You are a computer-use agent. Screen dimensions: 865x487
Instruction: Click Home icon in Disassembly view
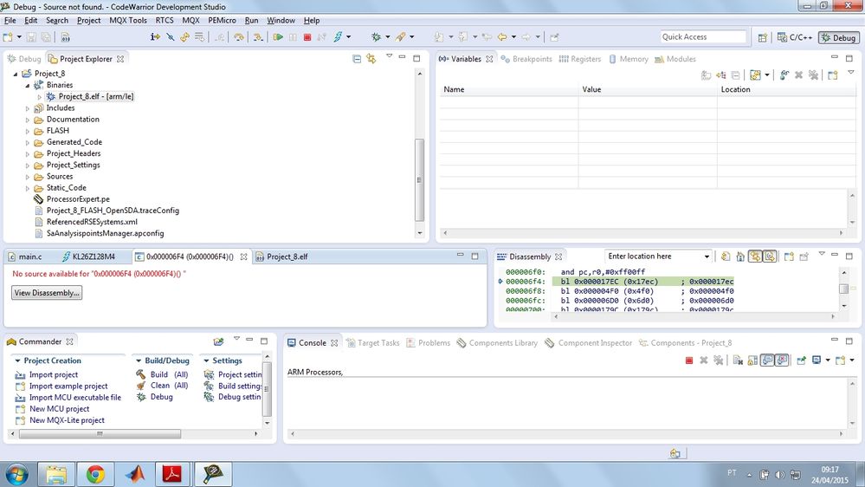740,256
